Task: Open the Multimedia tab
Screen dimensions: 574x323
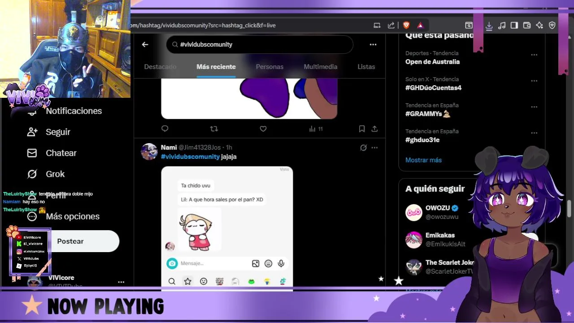Action: coord(321,66)
